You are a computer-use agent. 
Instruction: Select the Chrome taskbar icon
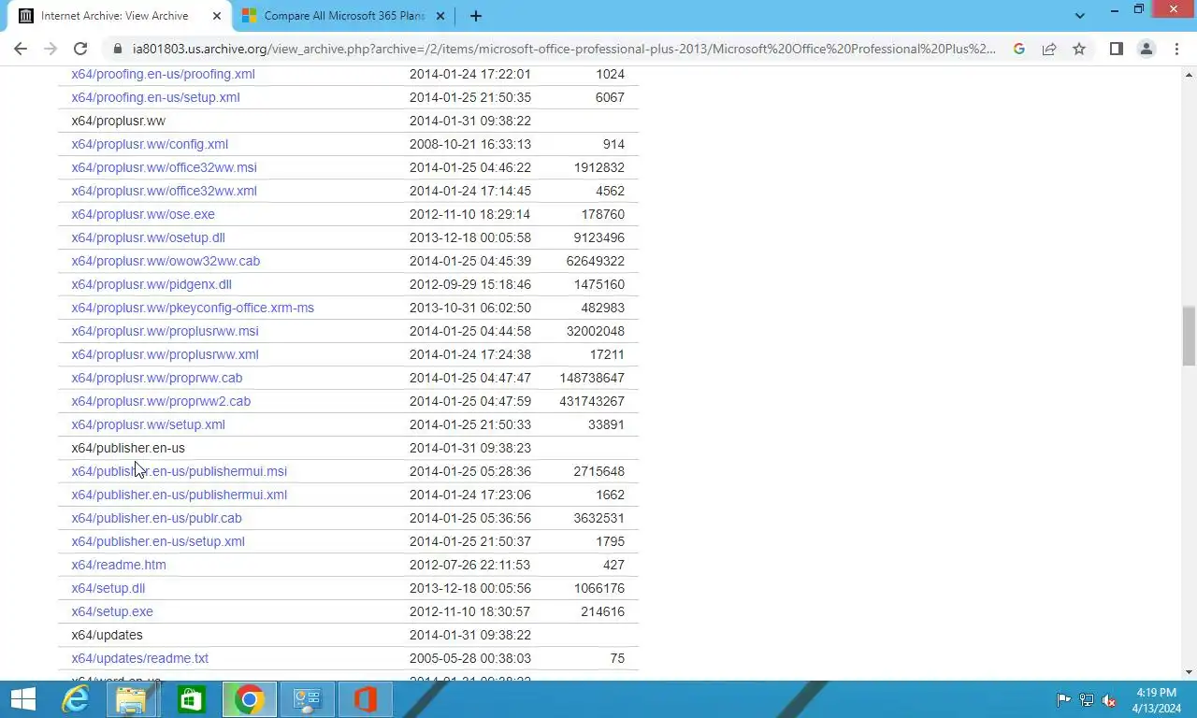[x=249, y=699]
